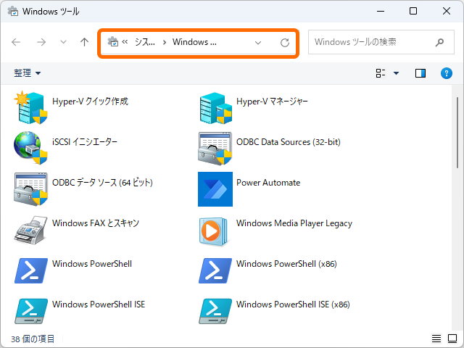Open the Hyper-V マネージャー icon
Viewport: 464px width, 348px height.
215,108
